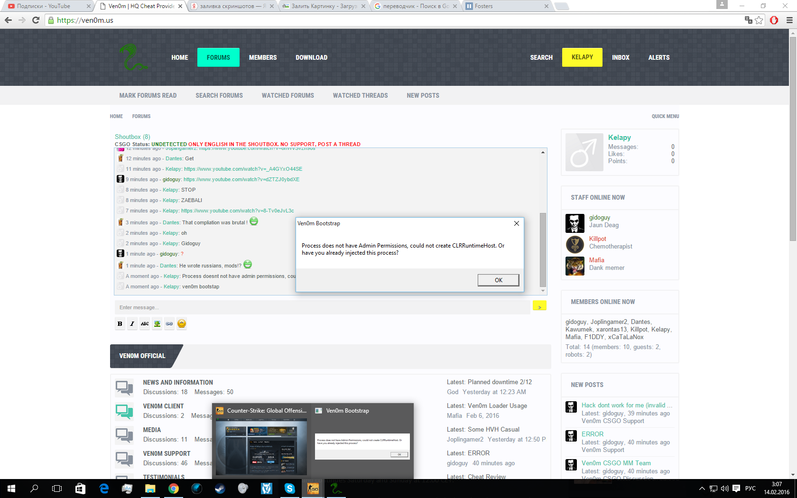Screen dimensions: 797x498
Task: Open NEW POSTS in the sub navigation
Action: click(x=423, y=95)
